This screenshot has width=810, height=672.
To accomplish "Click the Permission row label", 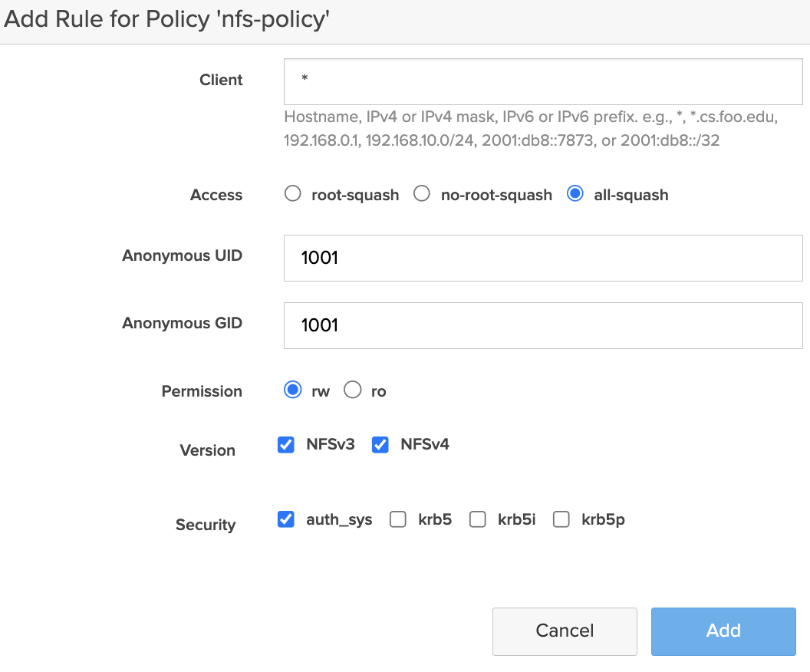I will pyautogui.click(x=201, y=391).
